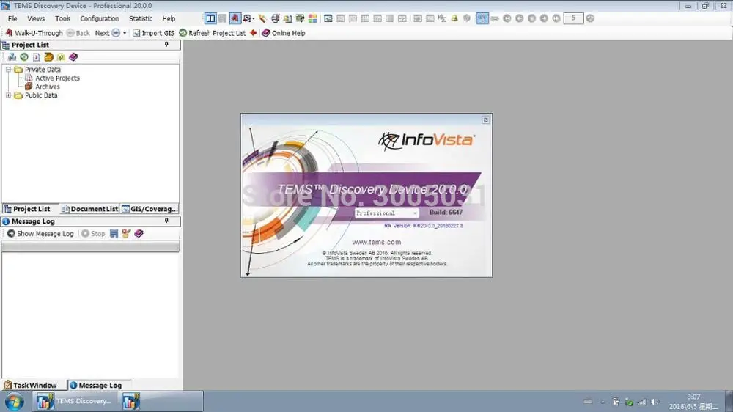
Task: Open the dropdown arrow beside Next
Action: 125,33
